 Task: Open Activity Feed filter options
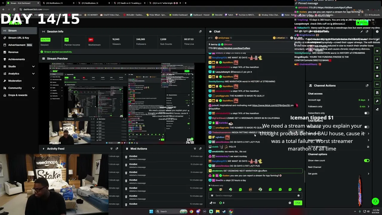(x=111, y=148)
